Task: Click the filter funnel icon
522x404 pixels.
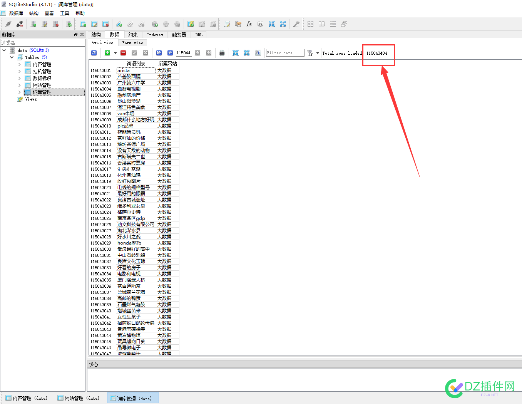Action: pos(310,53)
